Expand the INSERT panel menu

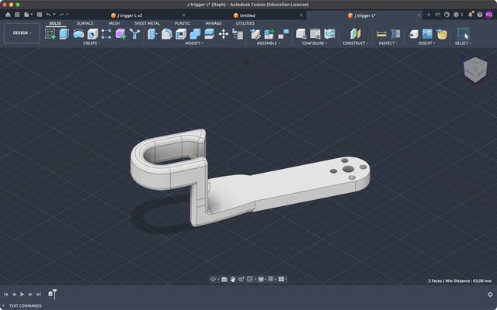(426, 43)
